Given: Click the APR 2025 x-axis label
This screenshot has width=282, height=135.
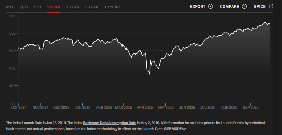Looking at the screenshot, I should [144, 108].
